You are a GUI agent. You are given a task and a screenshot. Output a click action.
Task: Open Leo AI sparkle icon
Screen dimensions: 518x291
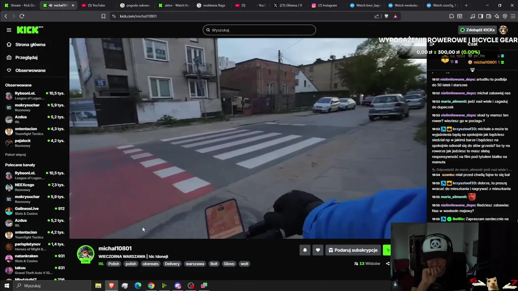click(x=497, y=16)
